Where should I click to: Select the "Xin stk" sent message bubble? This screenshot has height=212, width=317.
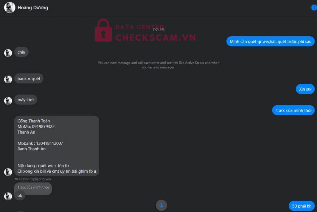pos(305,89)
